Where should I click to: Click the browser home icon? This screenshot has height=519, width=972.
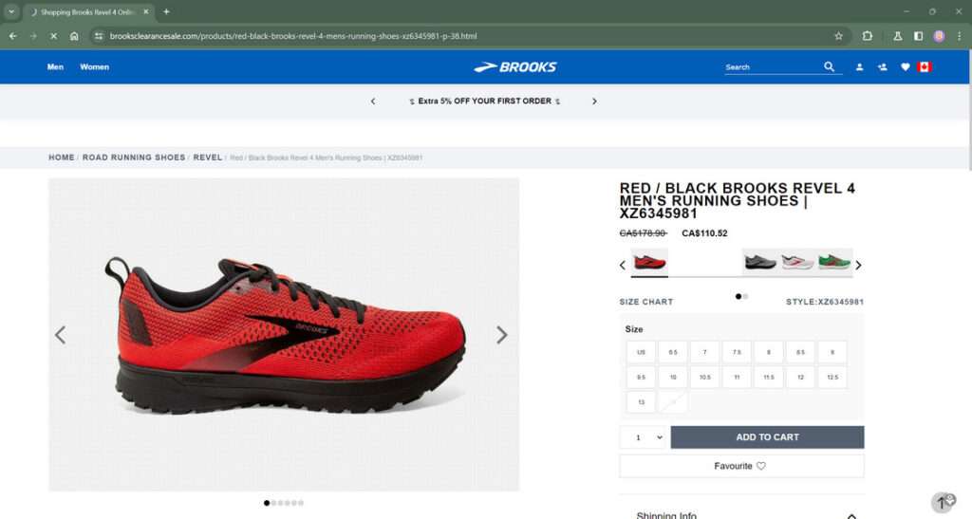pos(74,36)
